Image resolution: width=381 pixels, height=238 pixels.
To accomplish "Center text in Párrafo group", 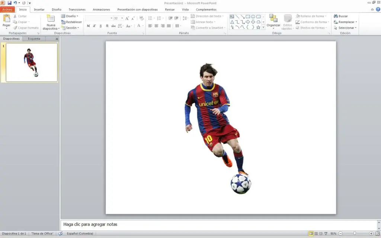I will pyautogui.click(x=156, y=26).
